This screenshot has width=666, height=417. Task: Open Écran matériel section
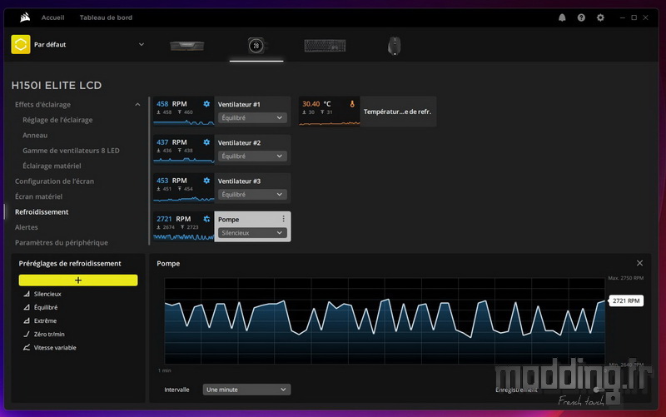coord(38,196)
